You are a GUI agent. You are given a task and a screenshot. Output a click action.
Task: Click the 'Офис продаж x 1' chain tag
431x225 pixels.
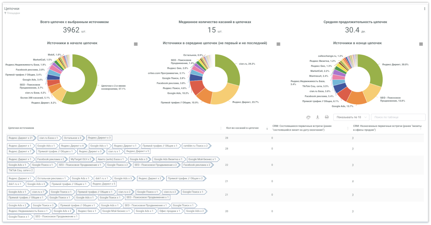(x=170, y=211)
